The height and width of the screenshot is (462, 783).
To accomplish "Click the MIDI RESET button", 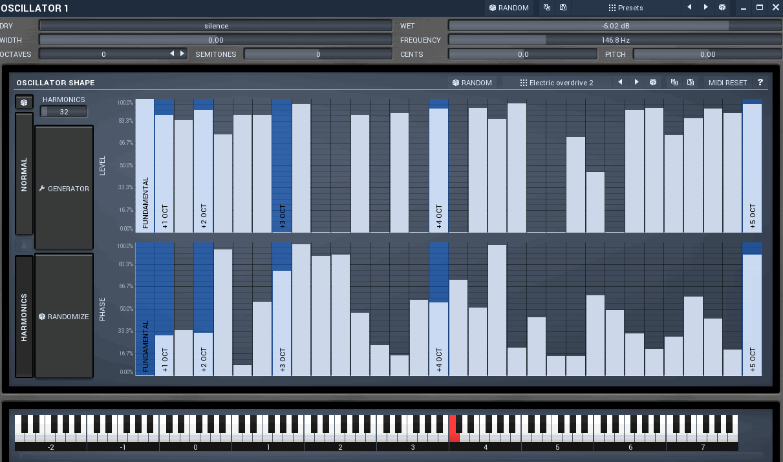I will pyautogui.click(x=727, y=83).
